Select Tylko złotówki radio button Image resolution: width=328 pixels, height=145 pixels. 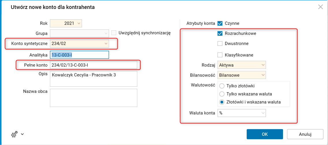pos(222,86)
